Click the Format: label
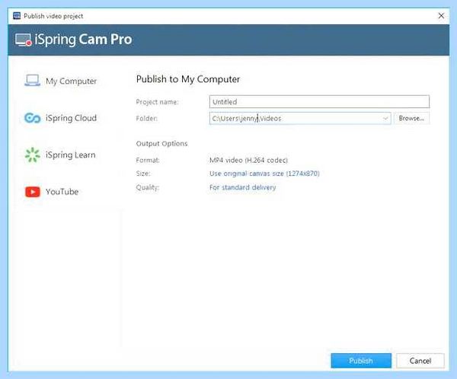Image resolution: width=457 pixels, height=379 pixels. (148, 161)
